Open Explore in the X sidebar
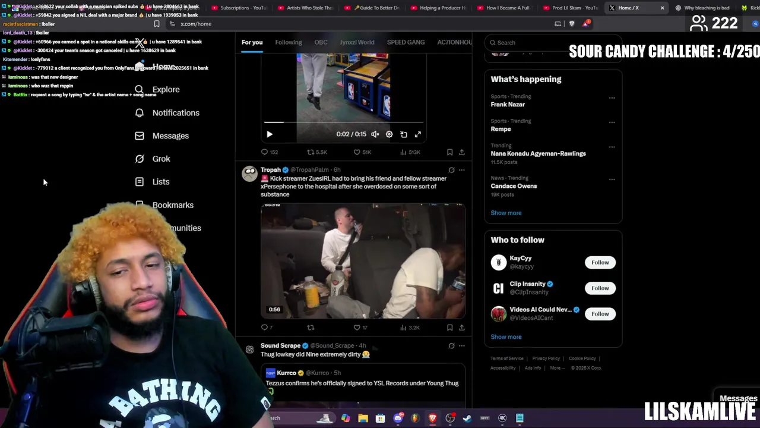Viewport: 760px width, 428px height. click(x=157, y=89)
